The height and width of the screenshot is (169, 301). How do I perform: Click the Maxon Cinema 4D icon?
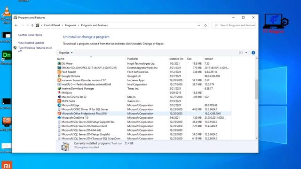tap(59, 97)
